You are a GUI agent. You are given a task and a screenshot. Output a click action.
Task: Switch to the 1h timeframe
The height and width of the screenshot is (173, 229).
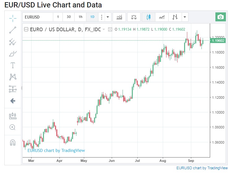point(80,17)
